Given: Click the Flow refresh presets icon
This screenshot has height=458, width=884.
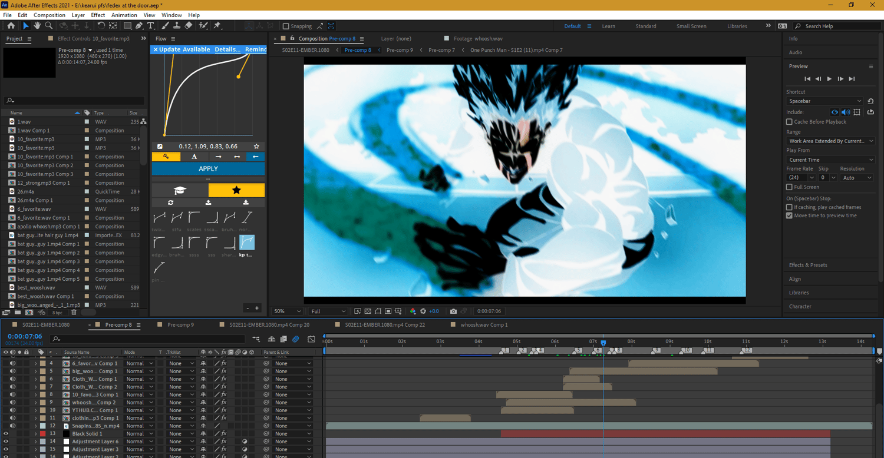Looking at the screenshot, I should [x=170, y=203].
